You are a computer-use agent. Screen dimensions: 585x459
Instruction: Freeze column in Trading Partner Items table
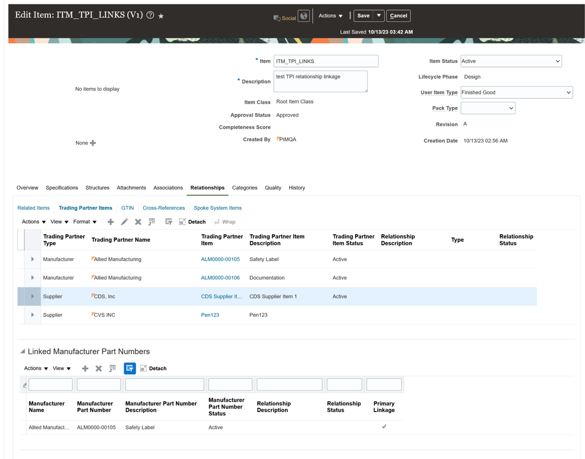[x=151, y=222]
